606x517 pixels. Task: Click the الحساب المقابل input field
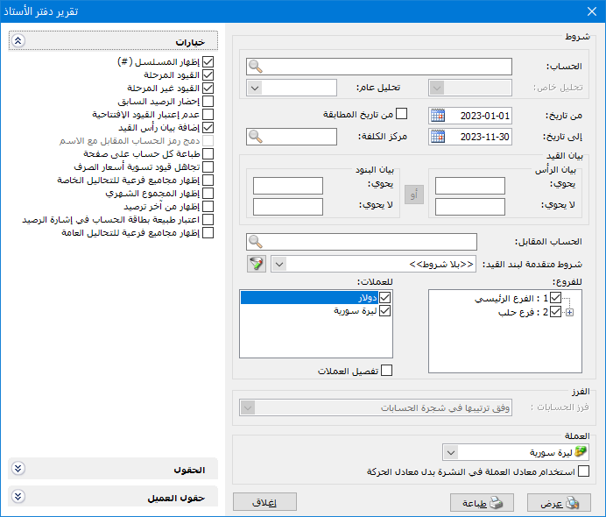362,242
